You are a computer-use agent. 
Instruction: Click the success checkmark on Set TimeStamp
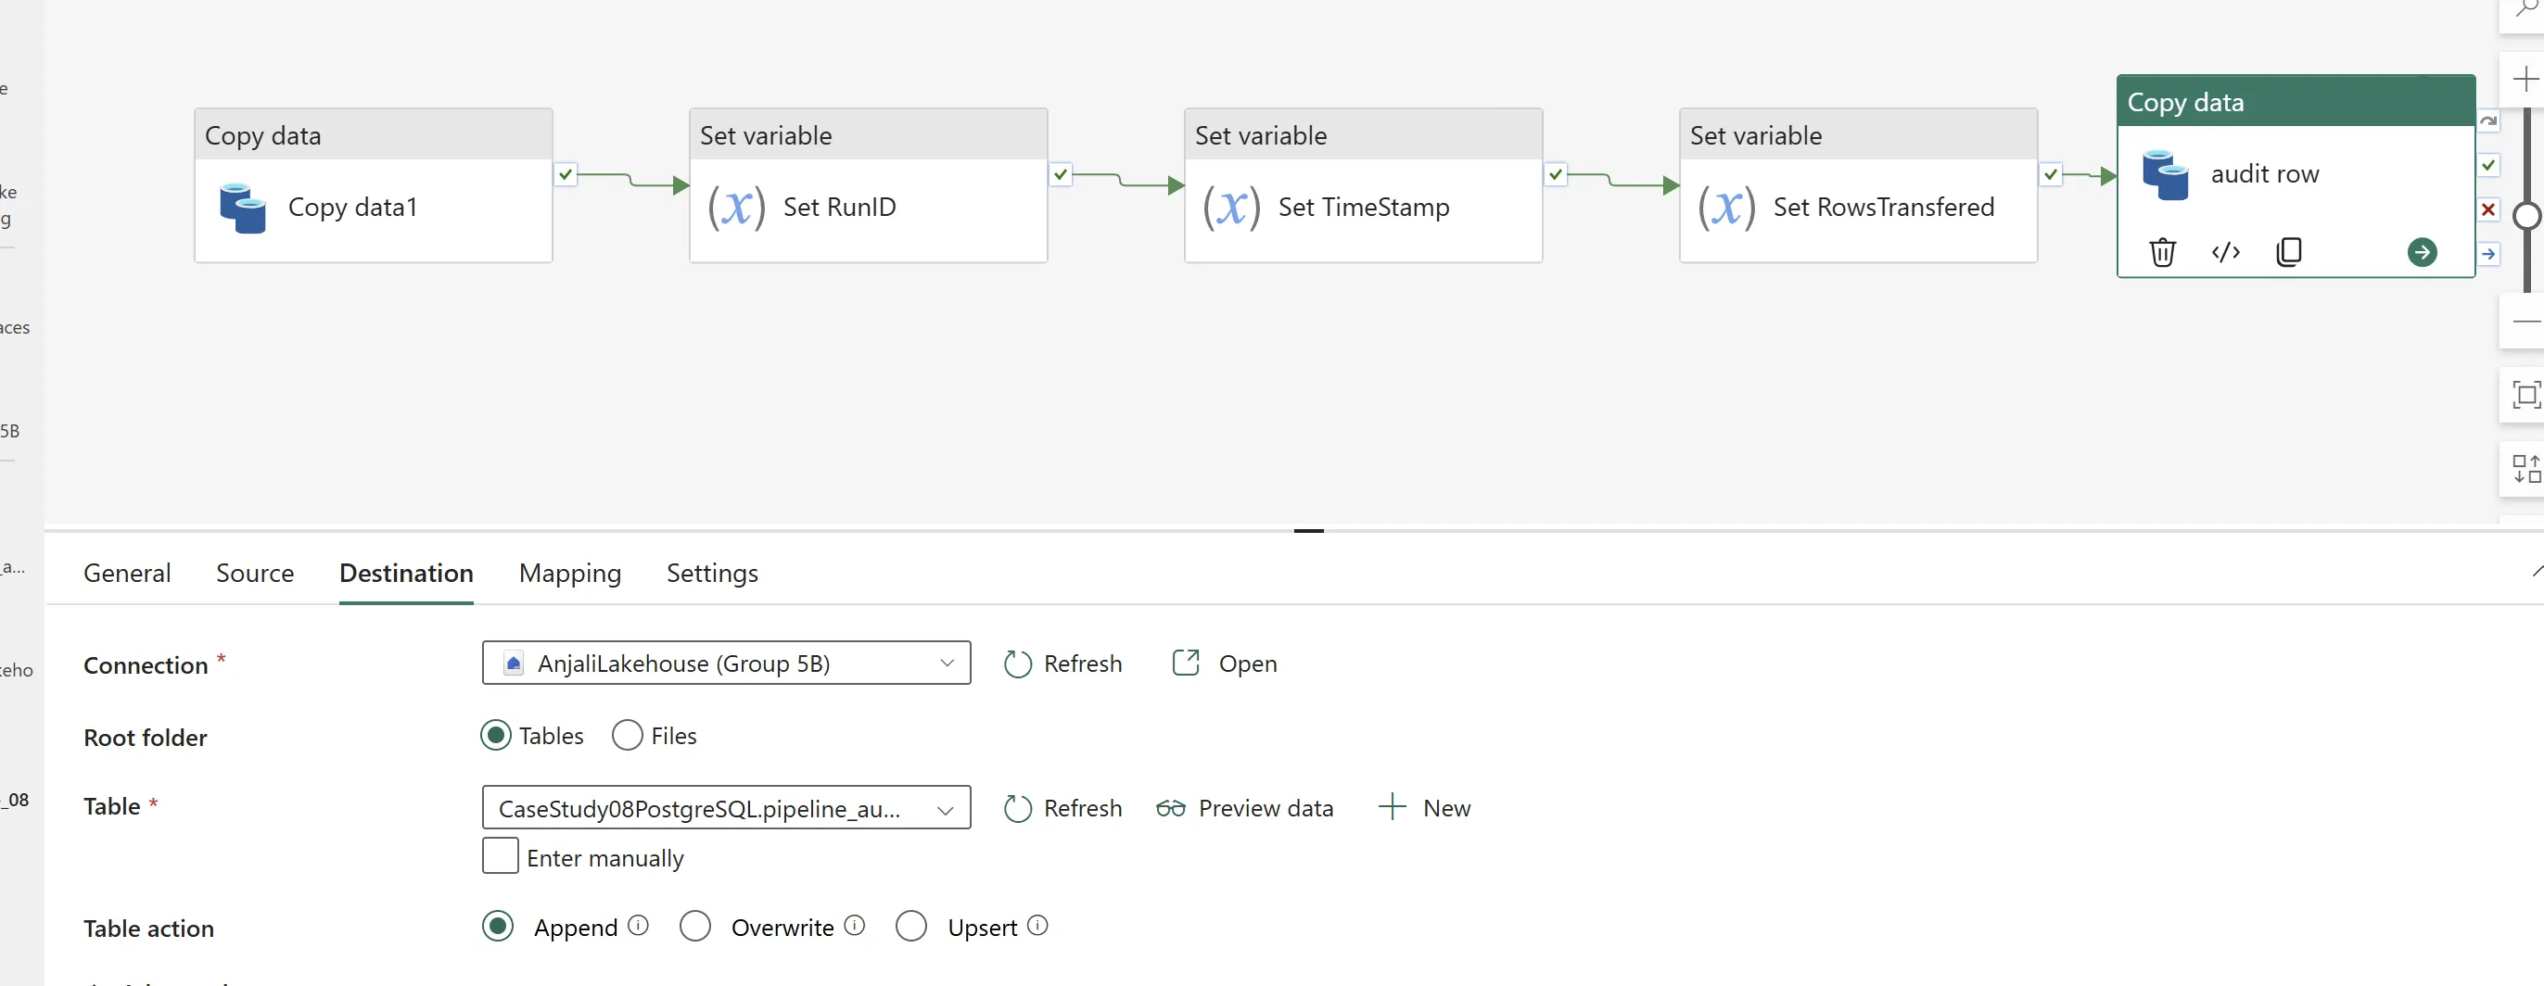[1556, 175]
